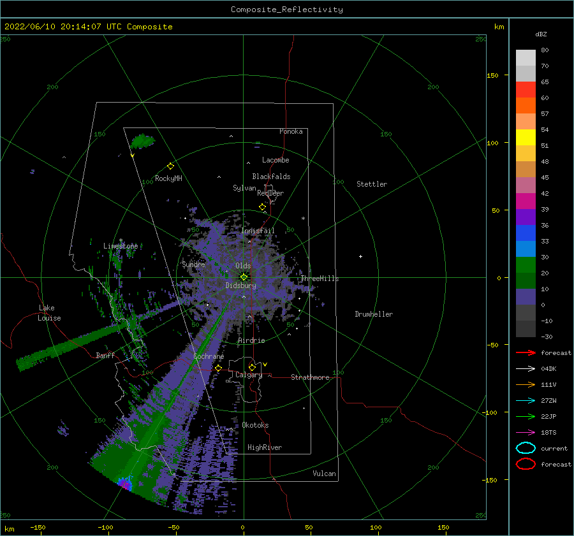Click the Didsbury town label
Image resolution: width=574 pixels, height=536 pixels.
tap(240, 286)
